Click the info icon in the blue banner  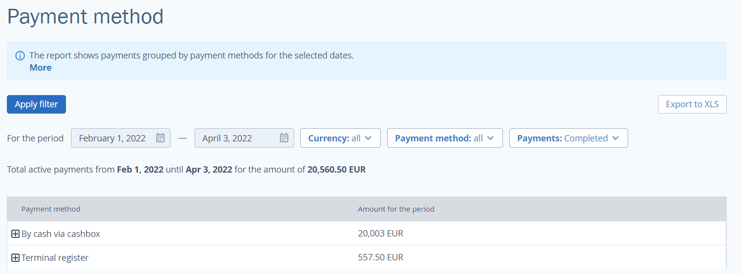(x=20, y=56)
